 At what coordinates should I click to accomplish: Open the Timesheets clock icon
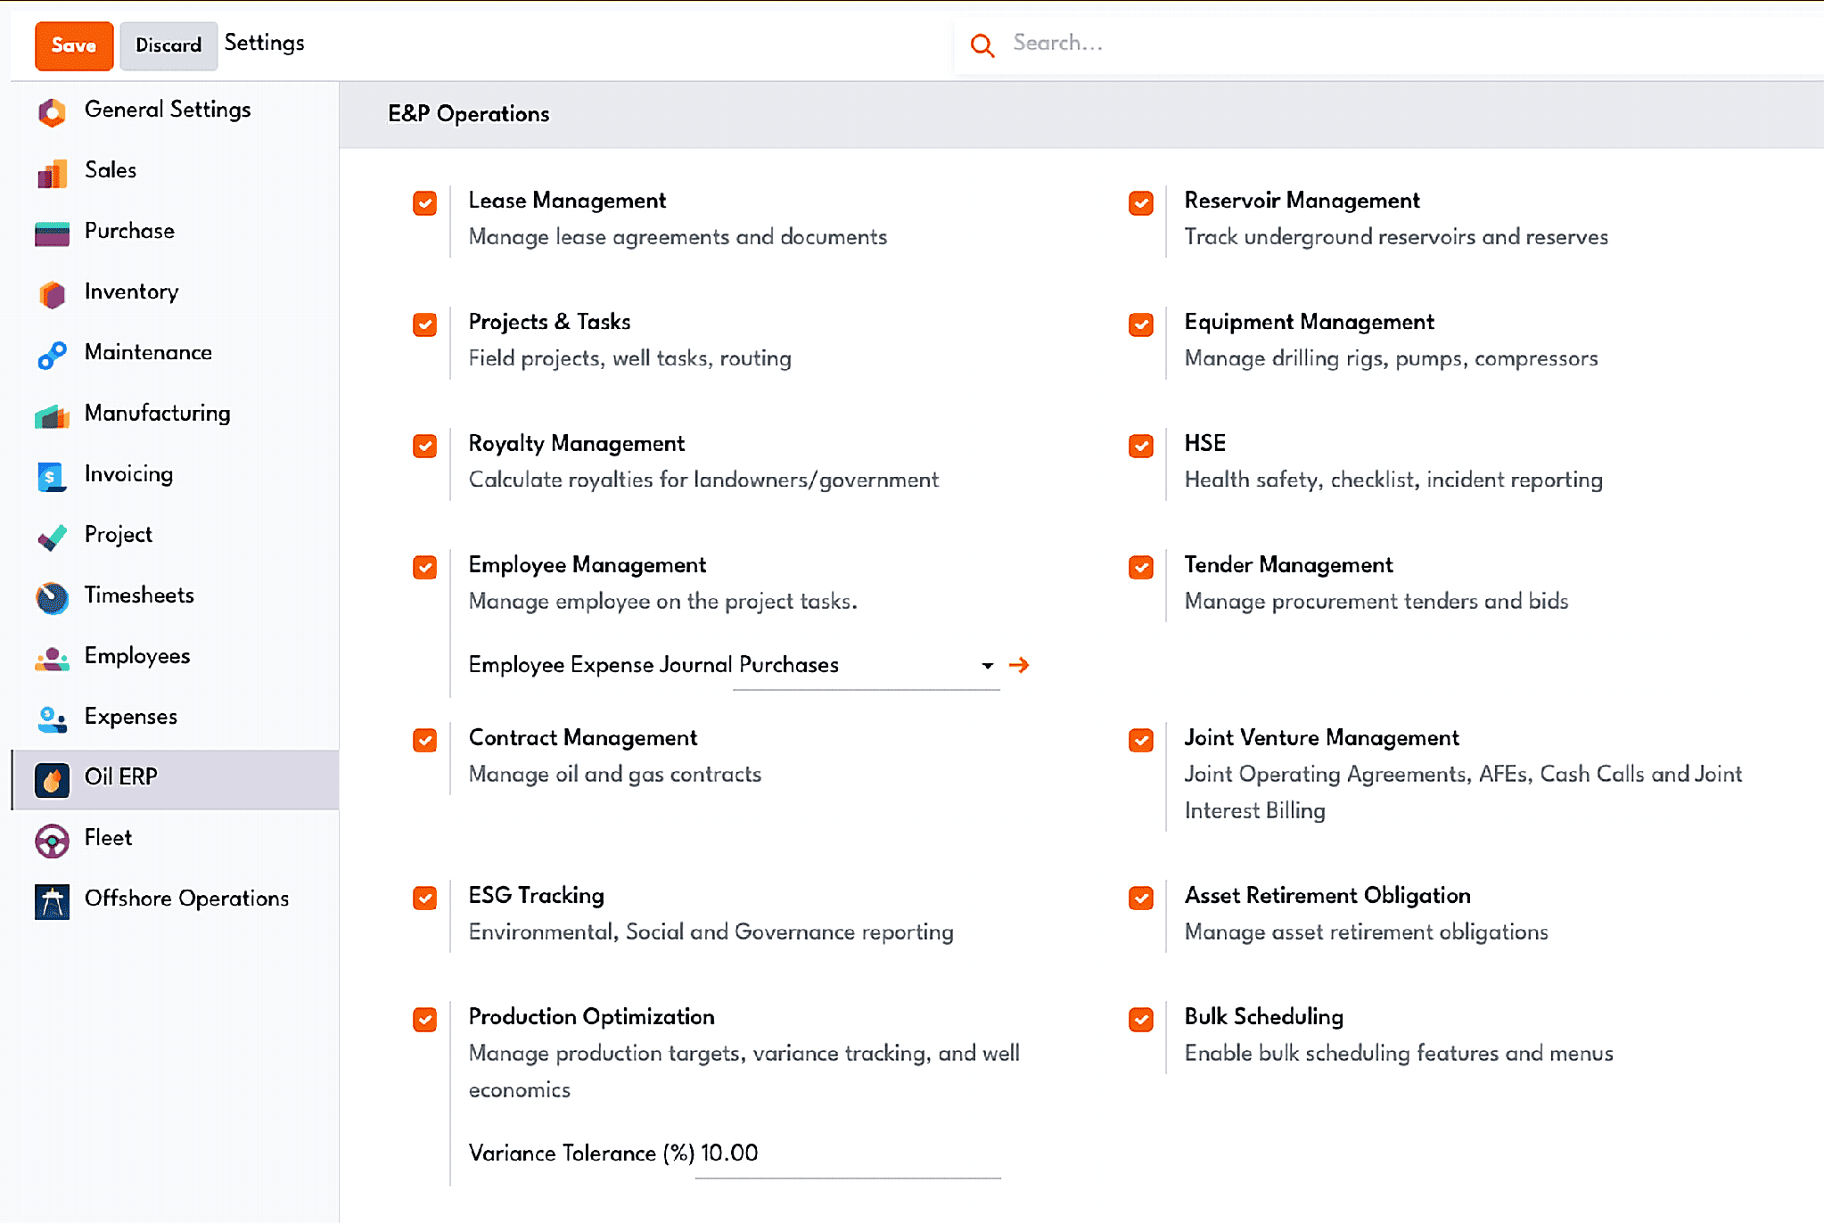point(52,596)
